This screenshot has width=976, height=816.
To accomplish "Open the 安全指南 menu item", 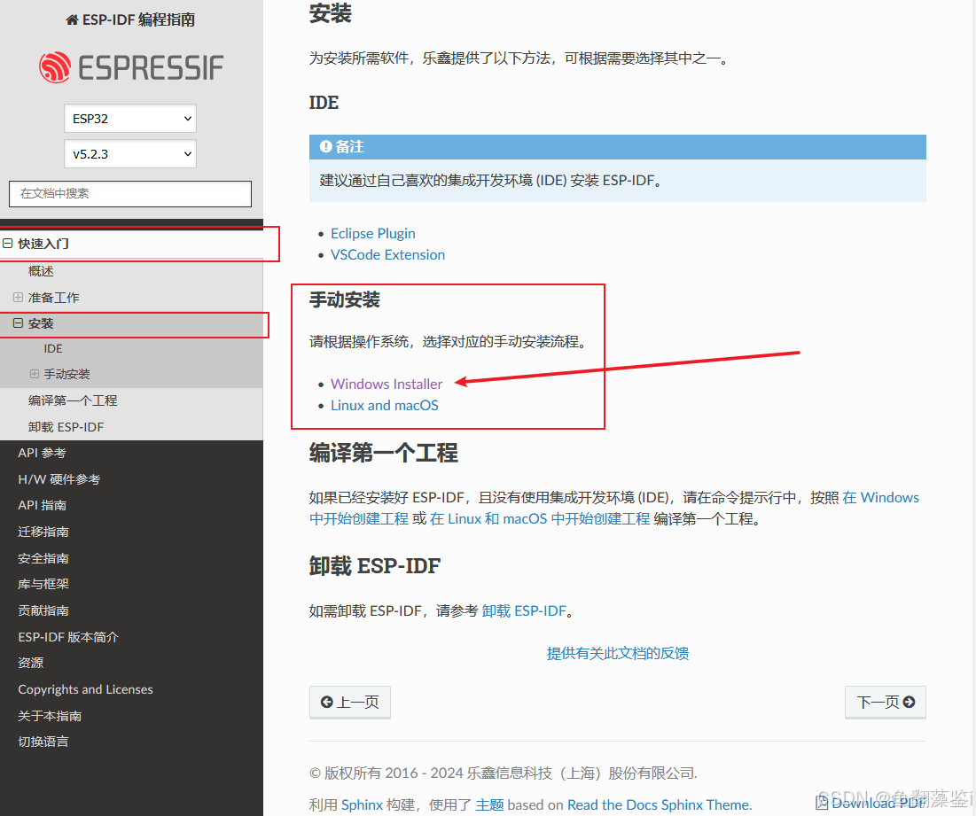I will pos(43,558).
